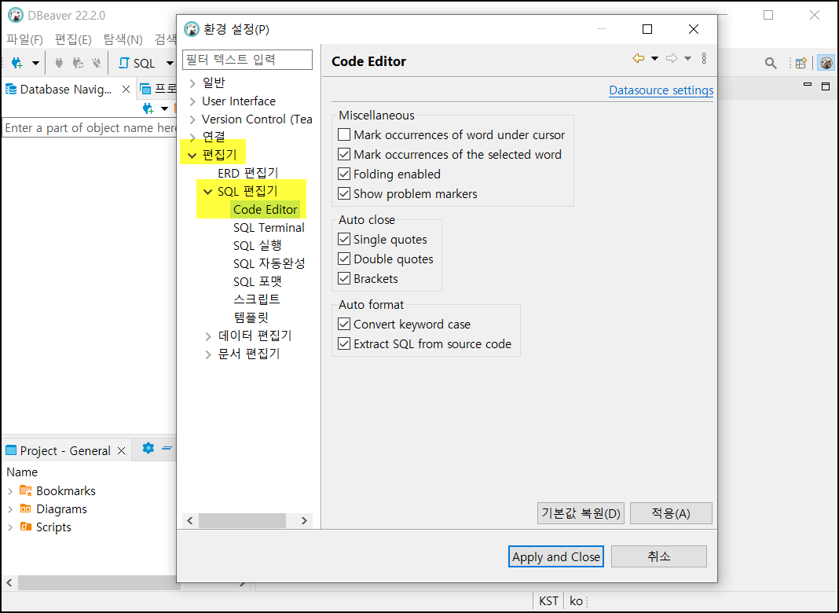This screenshot has height=613, width=839.
Task: Click the magnifier search icon in main toolbar
Action: click(x=771, y=63)
